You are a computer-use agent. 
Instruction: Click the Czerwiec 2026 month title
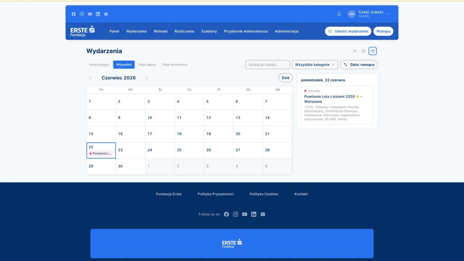coord(119,78)
